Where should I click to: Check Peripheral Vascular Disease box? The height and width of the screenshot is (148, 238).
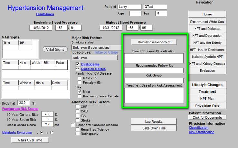point(73,125)
